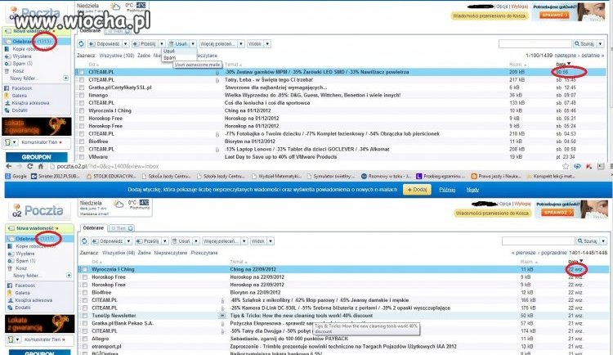The image size is (613, 355).
Task: Tick checkbox for first CITEAM.PL -30% Zestaw row
Action: tap(82, 72)
